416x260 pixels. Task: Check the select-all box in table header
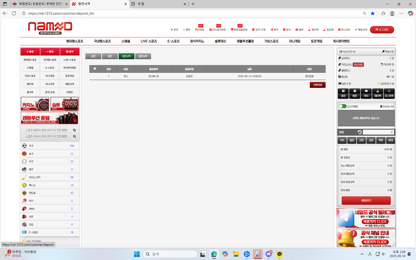[95, 69]
